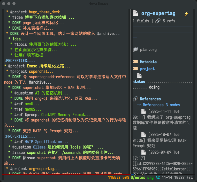Expand the first :PROPERTIES: drawer
This screenshot has height=182, width=197.
pyautogui.click(x=19, y=61)
